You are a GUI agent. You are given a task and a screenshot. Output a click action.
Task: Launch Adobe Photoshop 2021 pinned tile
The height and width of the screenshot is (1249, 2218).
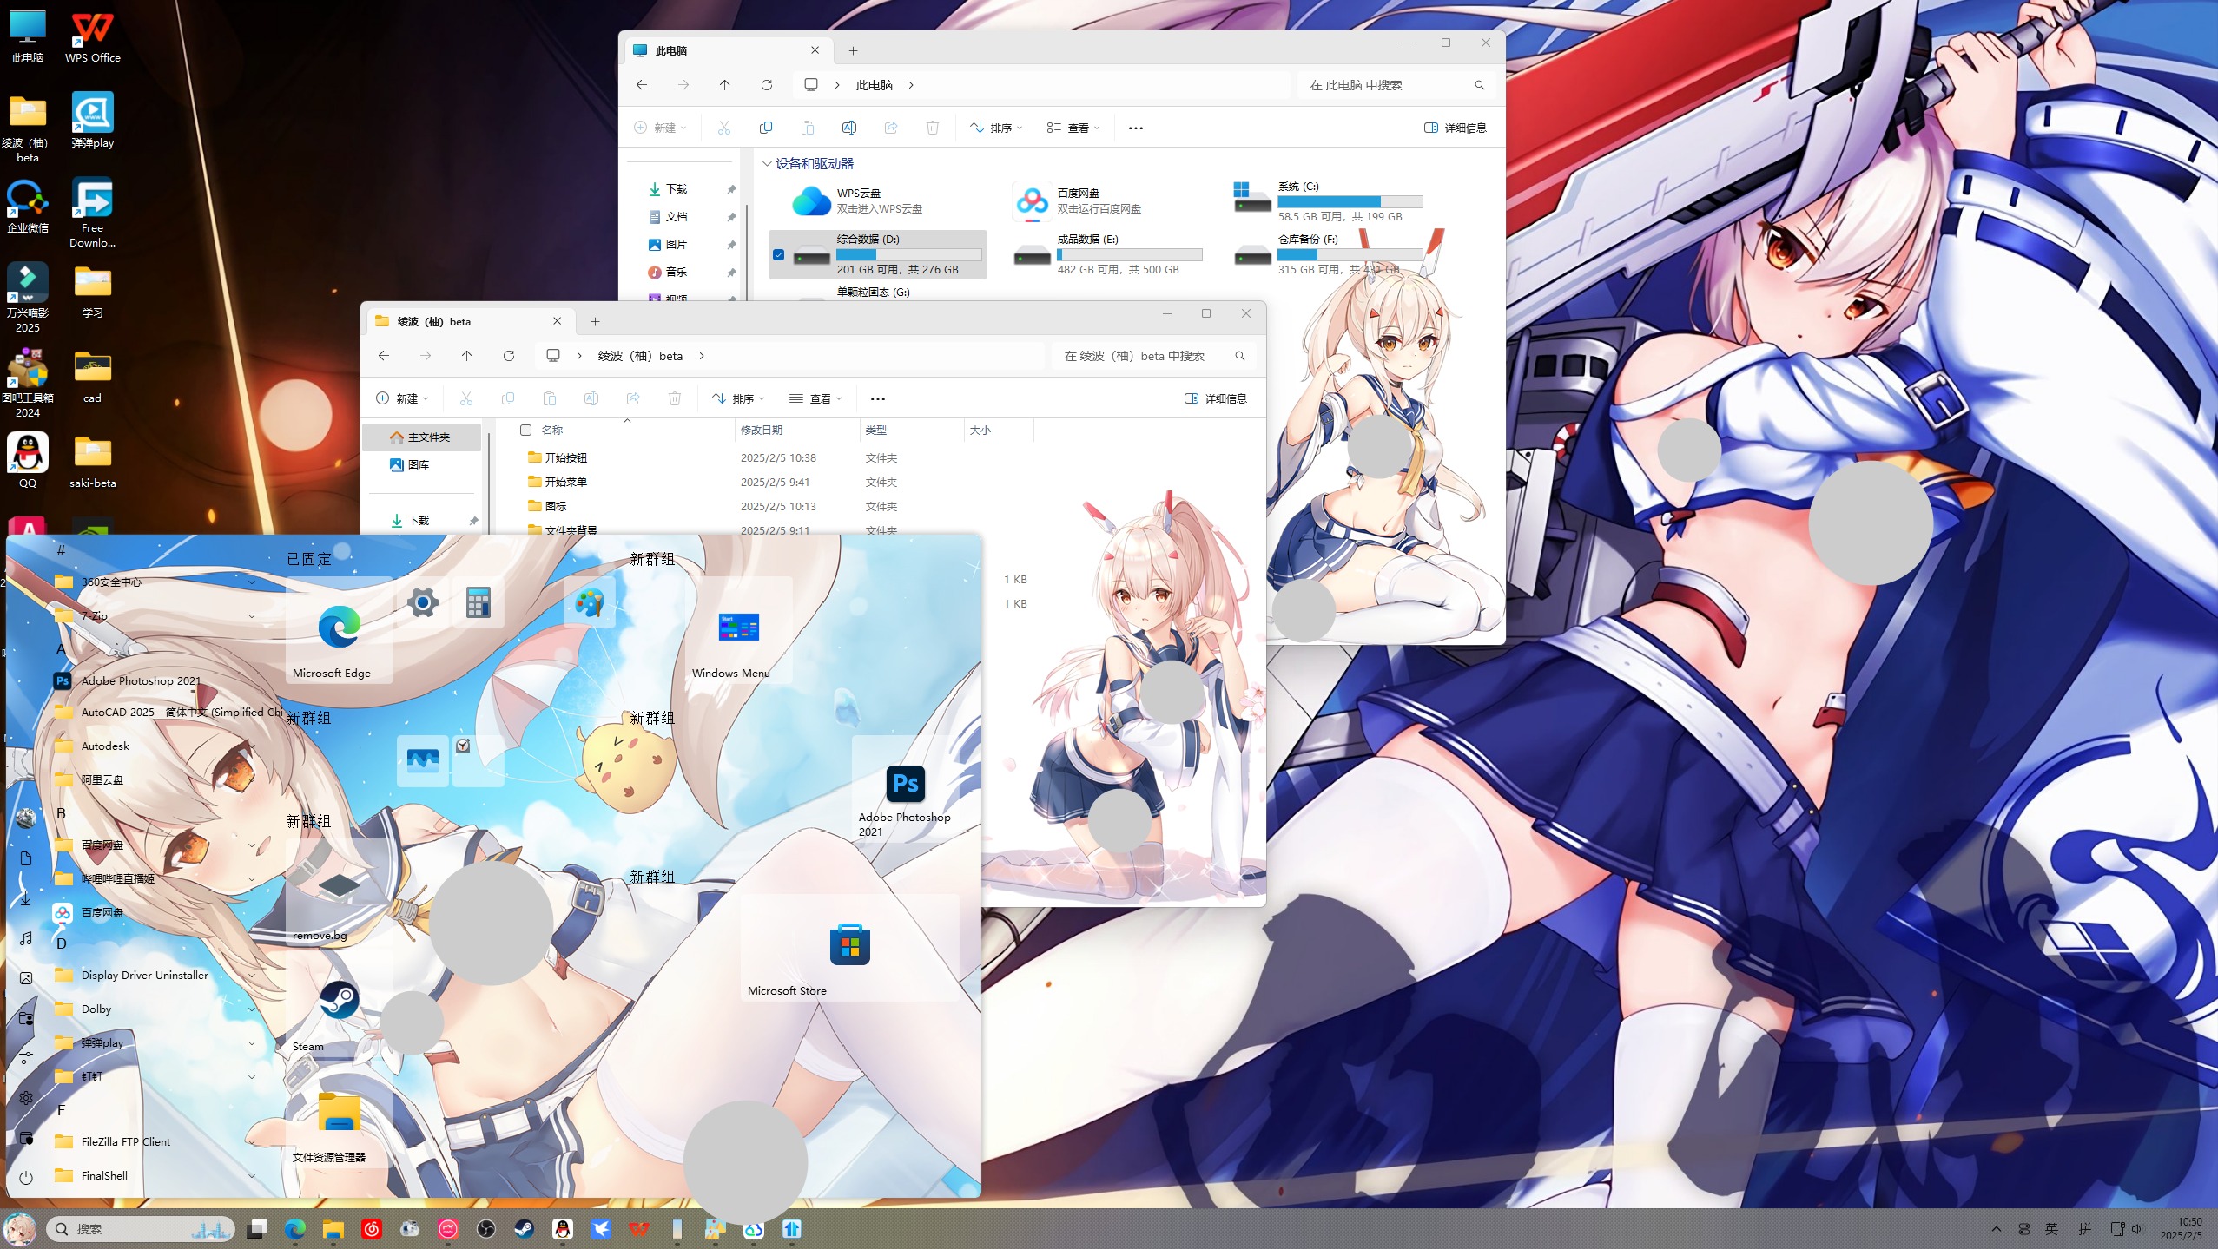click(x=905, y=785)
